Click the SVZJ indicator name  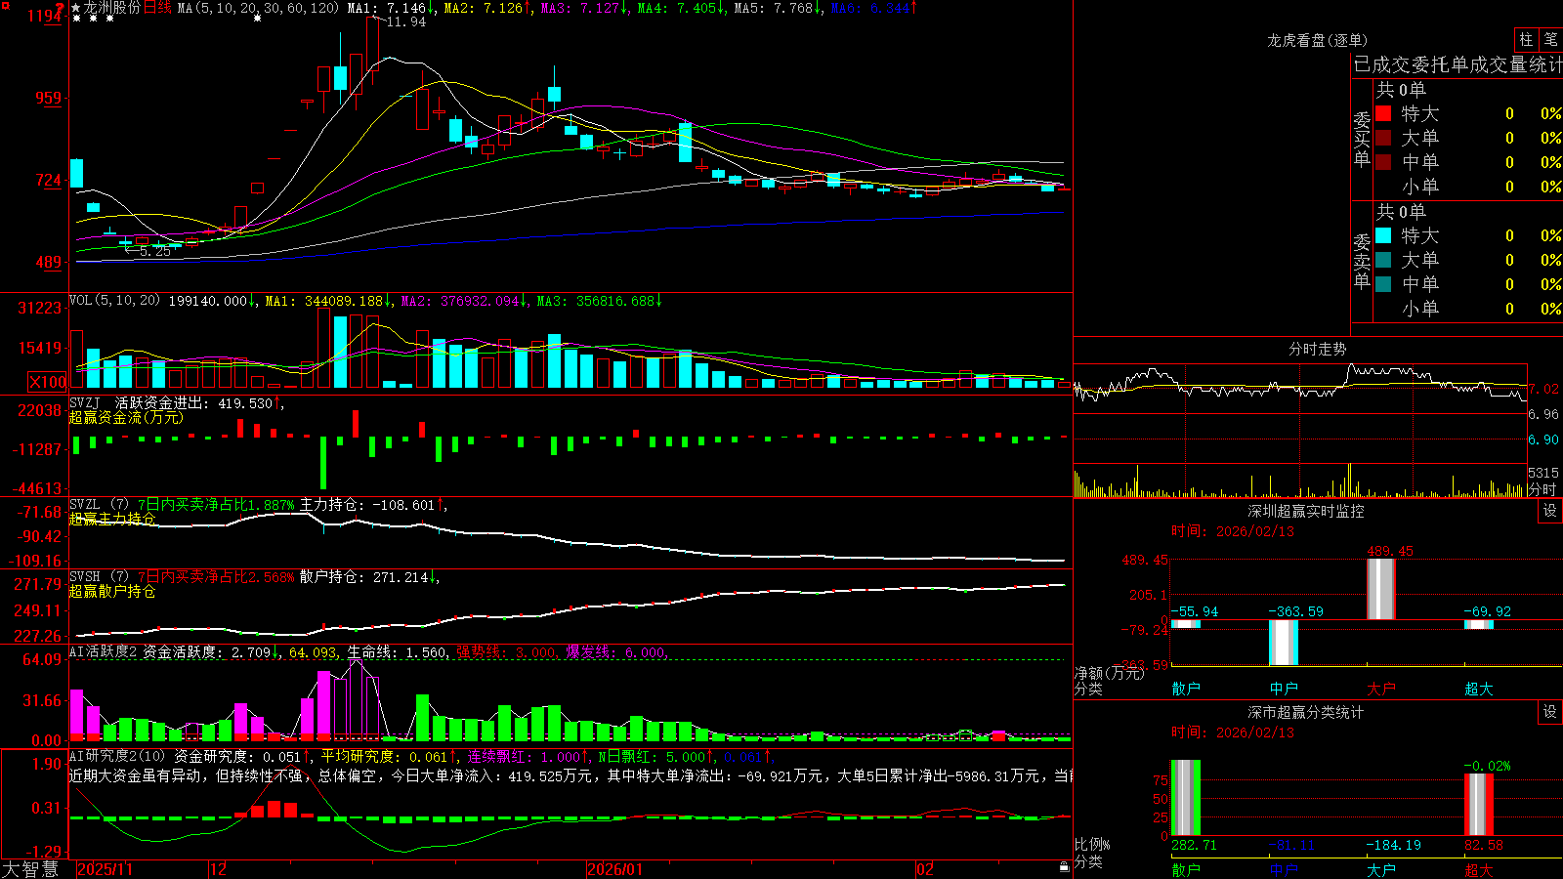(x=84, y=402)
